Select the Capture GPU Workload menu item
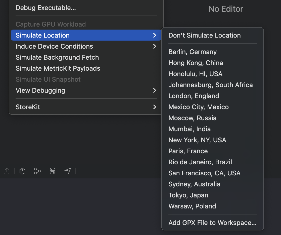This screenshot has width=281, height=235. (86, 24)
